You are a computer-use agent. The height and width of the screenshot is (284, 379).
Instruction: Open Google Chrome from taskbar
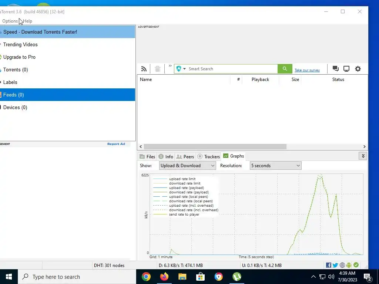pyautogui.click(x=146, y=277)
